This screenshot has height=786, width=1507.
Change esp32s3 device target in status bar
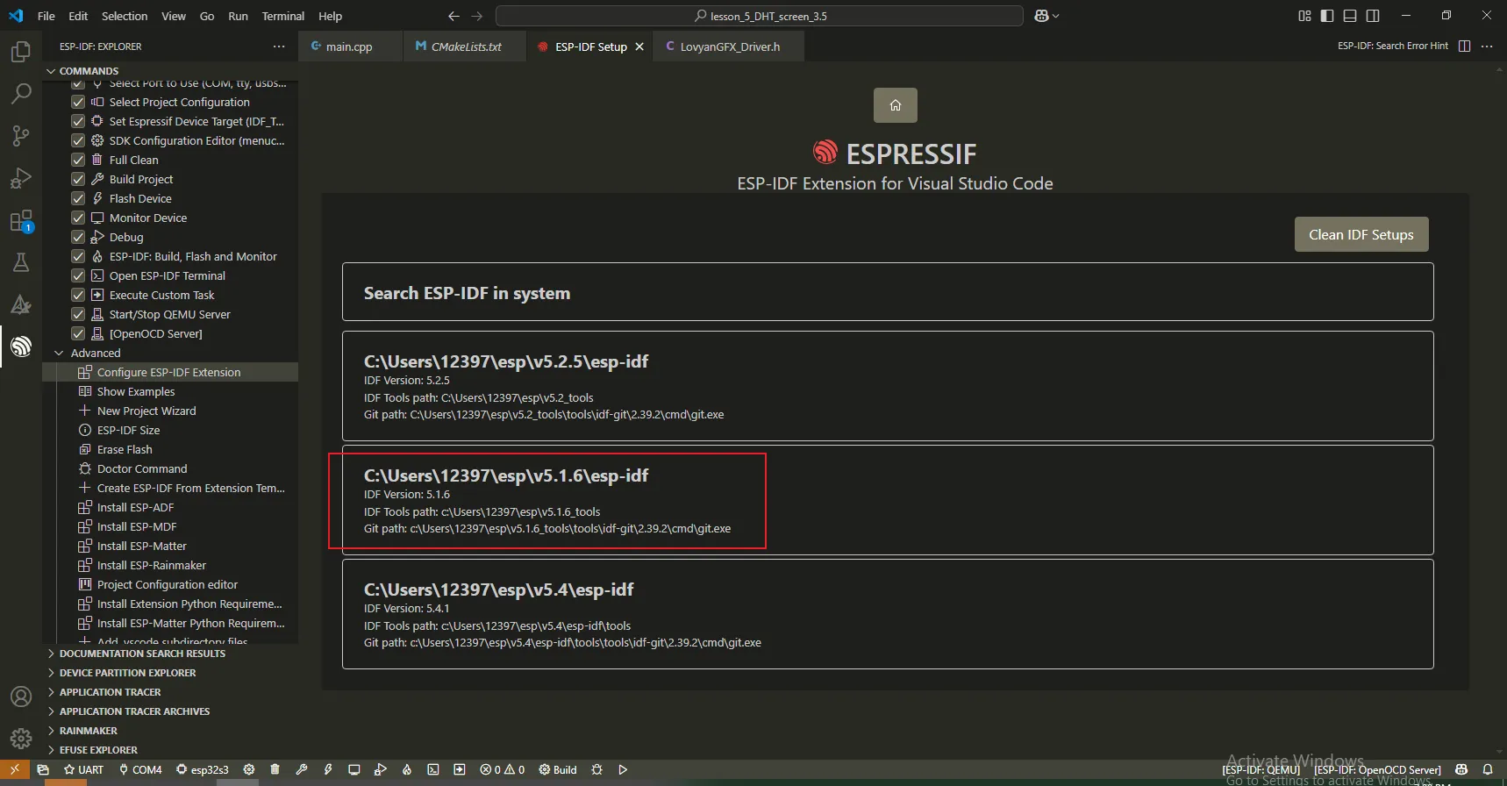click(203, 769)
